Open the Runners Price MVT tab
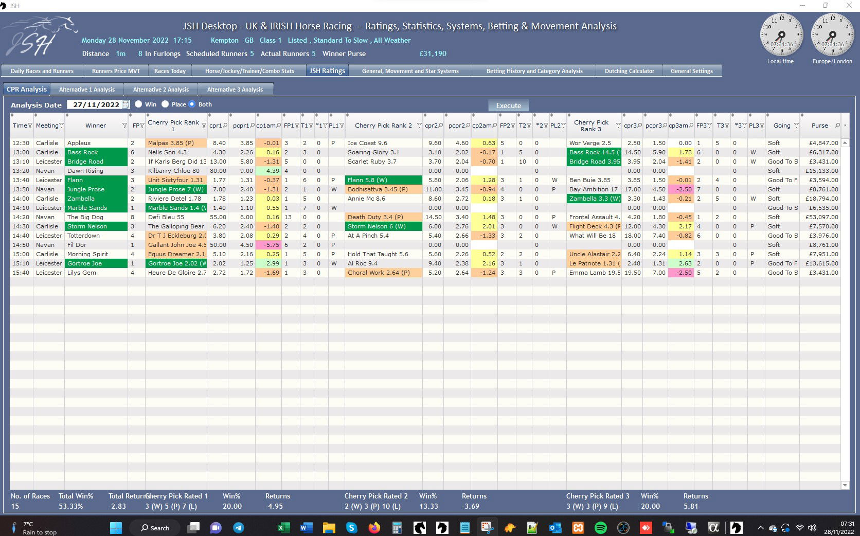 [116, 71]
